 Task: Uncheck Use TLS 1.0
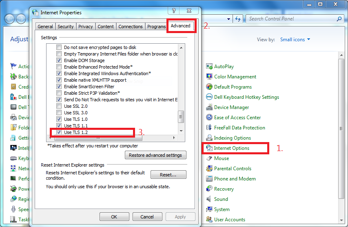[x=59, y=119]
